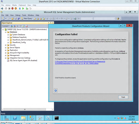Open Server Manager from the taskbar
The width and height of the screenshot is (139, 124).
coord(6,118)
